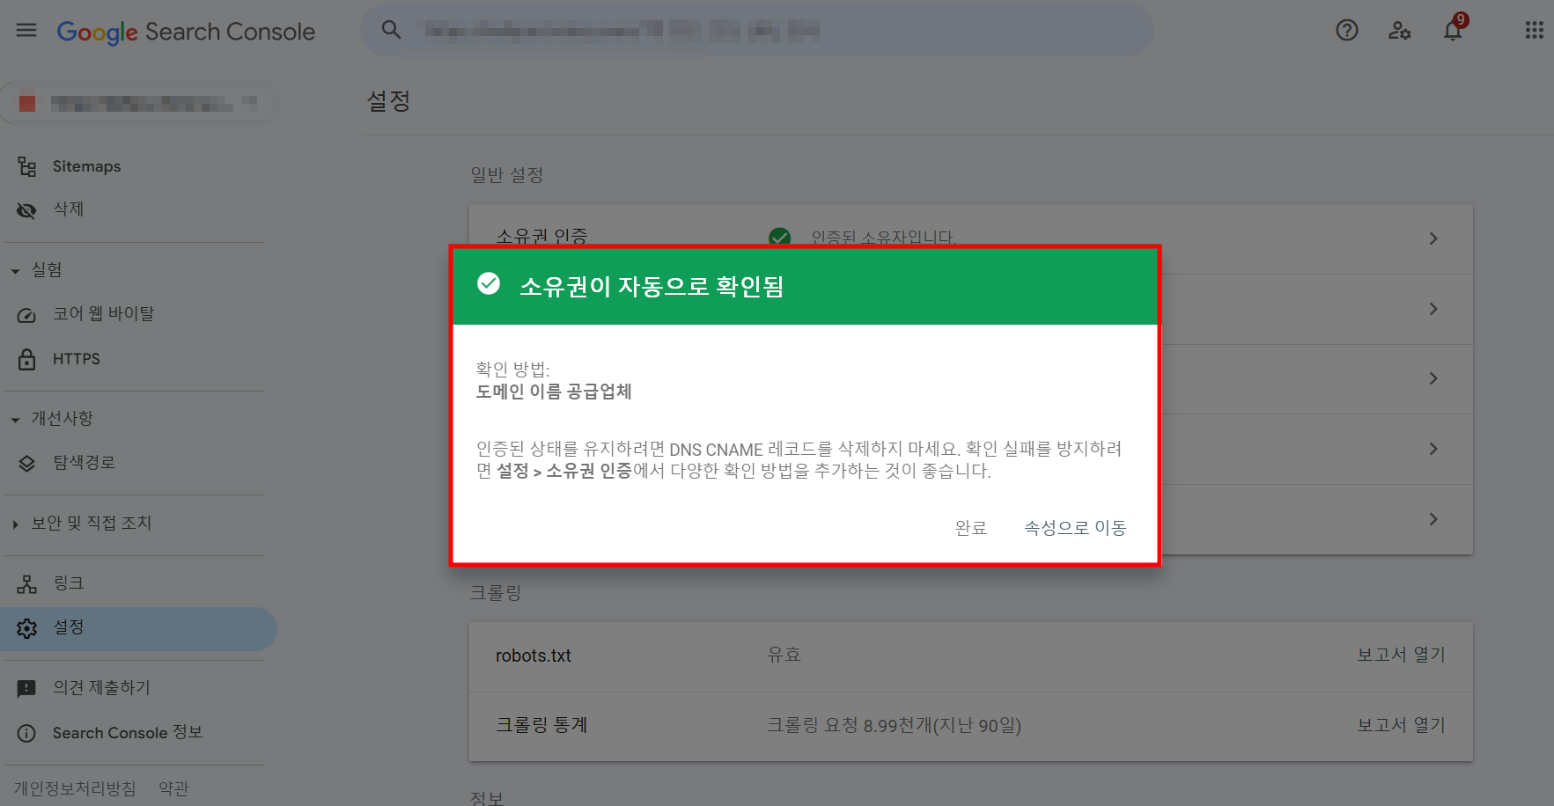Open the help question mark icon
Screen dimensions: 1554x806
pos(1346,30)
